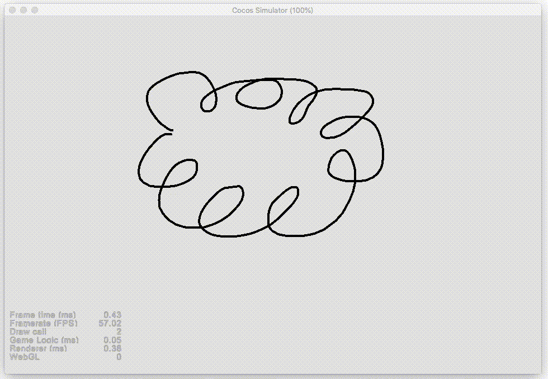Click the Renderer (ms) label
548x379 pixels.
(x=38, y=348)
